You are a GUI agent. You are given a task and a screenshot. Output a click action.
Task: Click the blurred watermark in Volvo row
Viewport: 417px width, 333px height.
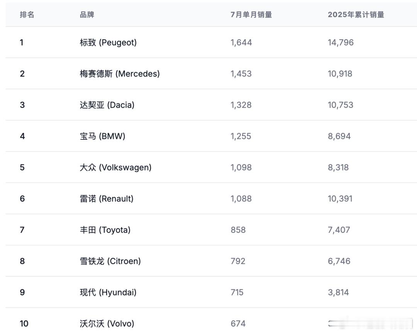pyautogui.click(x=370, y=323)
